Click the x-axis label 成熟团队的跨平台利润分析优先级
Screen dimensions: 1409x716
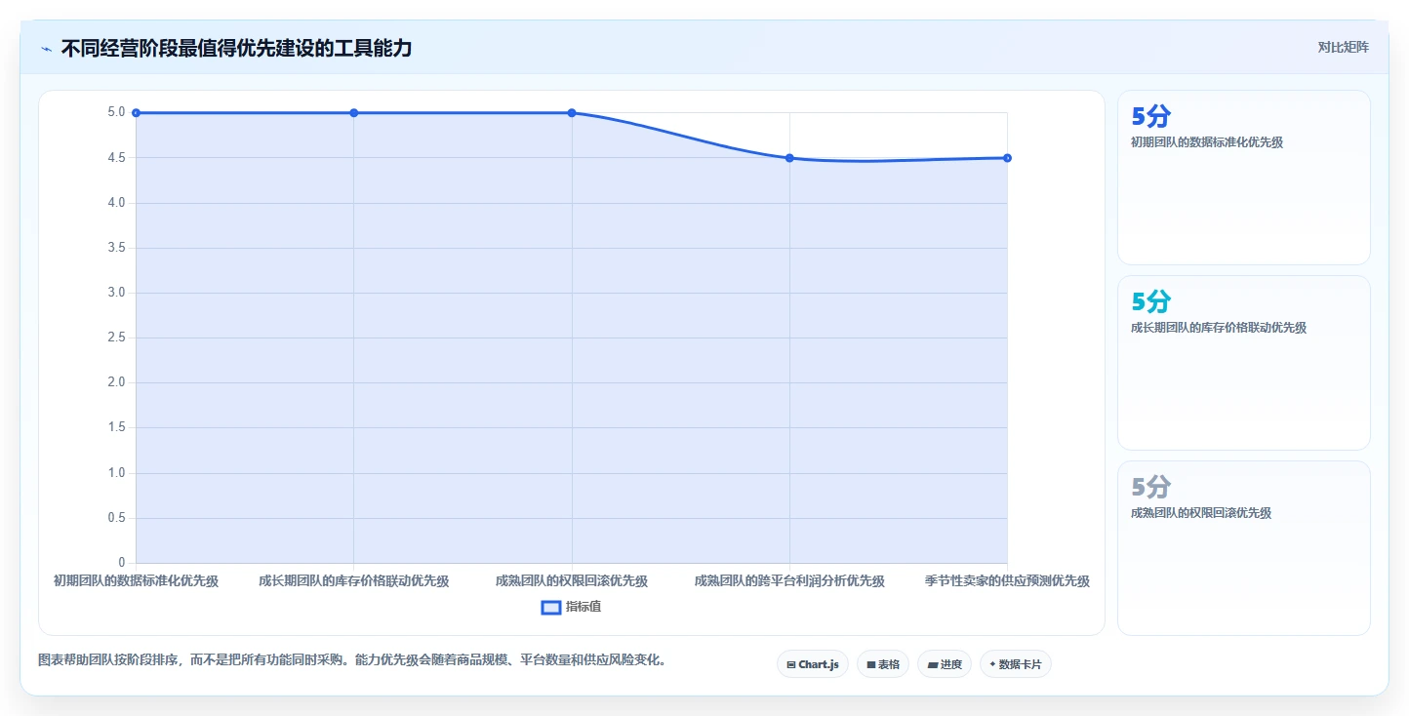pyautogui.click(x=789, y=581)
